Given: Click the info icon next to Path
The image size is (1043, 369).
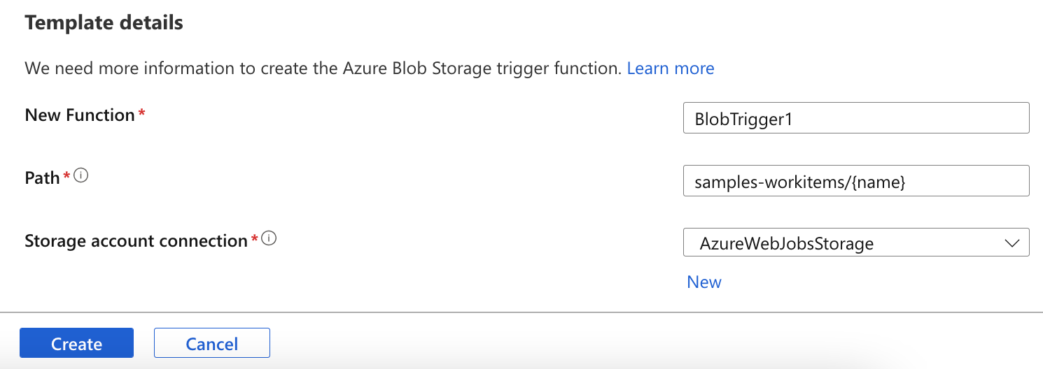Looking at the screenshot, I should click(x=81, y=176).
